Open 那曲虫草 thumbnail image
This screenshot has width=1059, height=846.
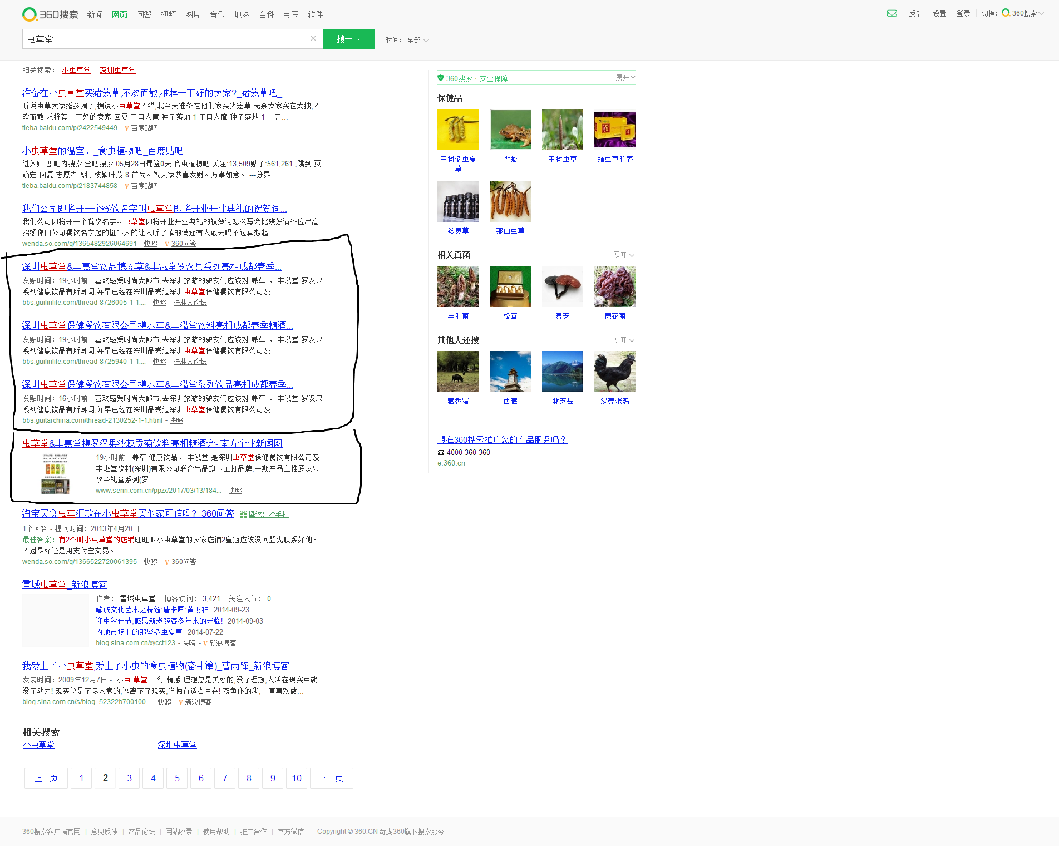point(510,201)
